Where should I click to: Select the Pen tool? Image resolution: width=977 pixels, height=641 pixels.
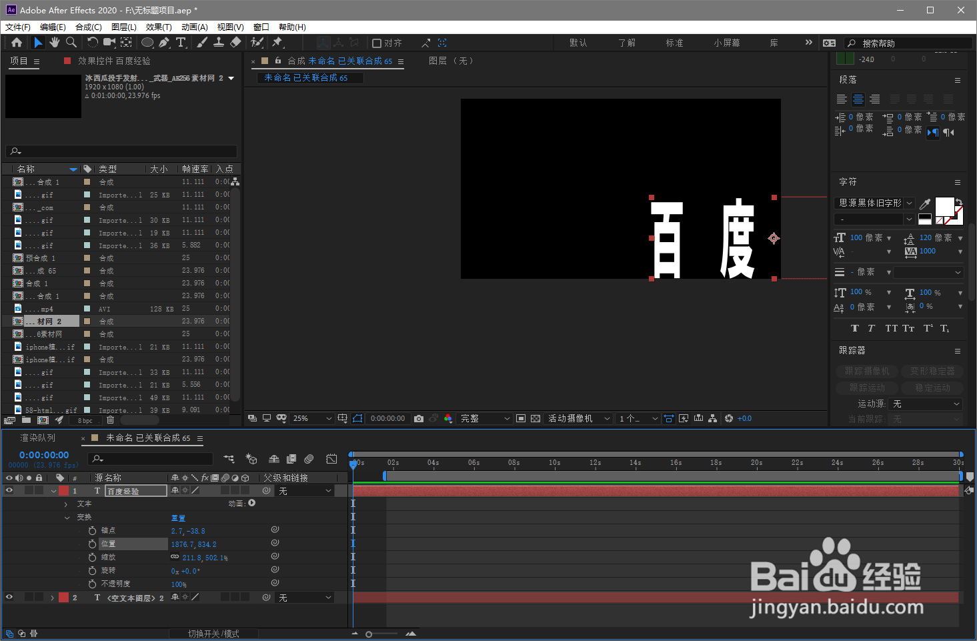click(x=164, y=42)
